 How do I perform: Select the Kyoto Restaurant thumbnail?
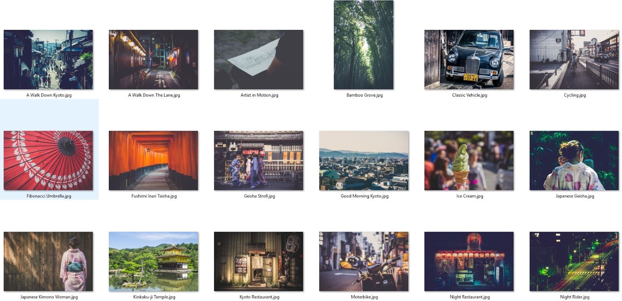tap(259, 261)
